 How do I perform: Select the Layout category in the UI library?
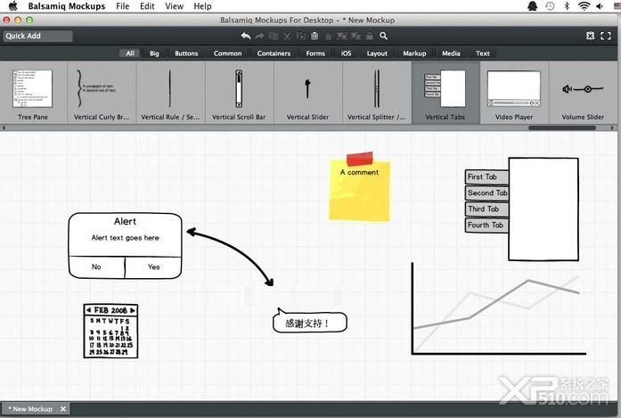(x=377, y=53)
